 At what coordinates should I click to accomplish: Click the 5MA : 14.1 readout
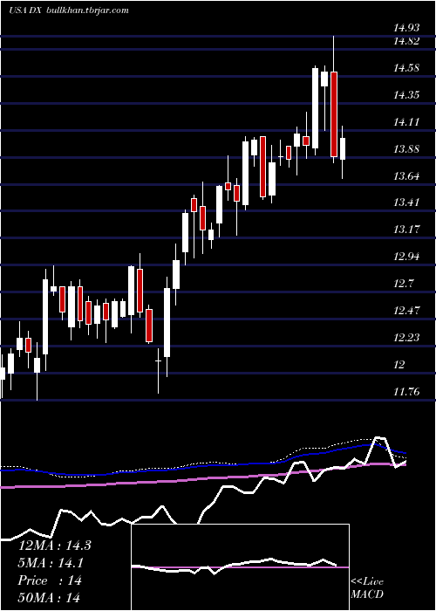pos(51,563)
